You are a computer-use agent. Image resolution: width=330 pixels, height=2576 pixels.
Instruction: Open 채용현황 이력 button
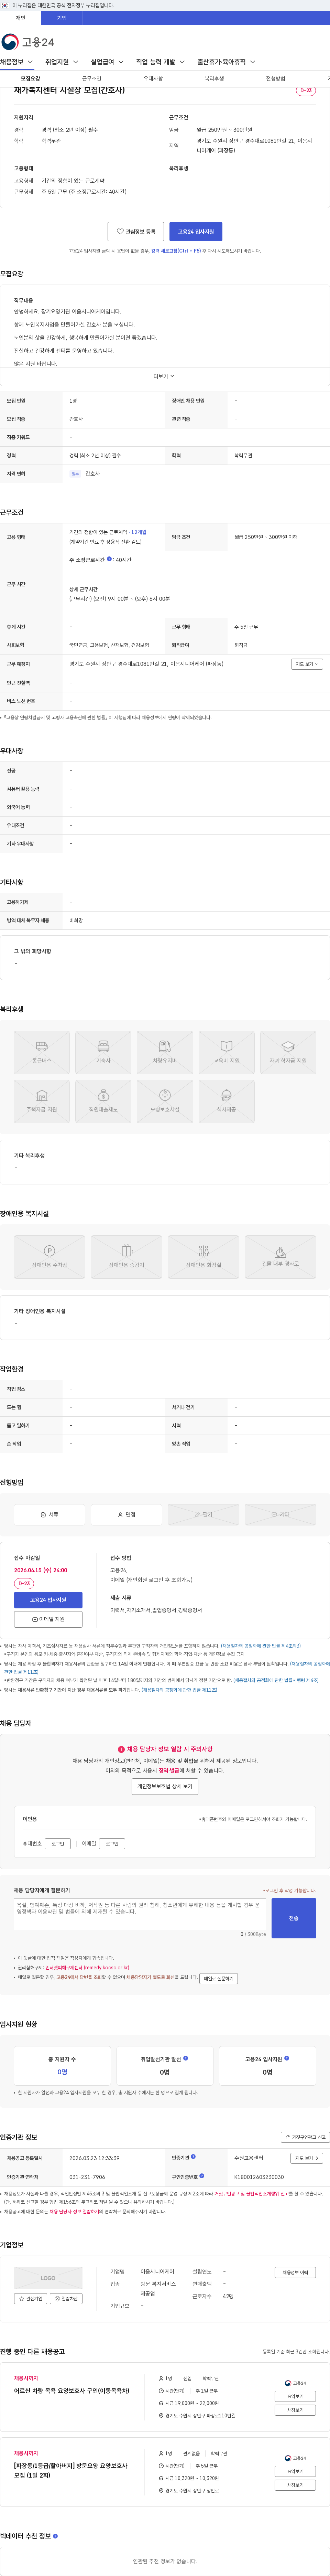(295, 2272)
